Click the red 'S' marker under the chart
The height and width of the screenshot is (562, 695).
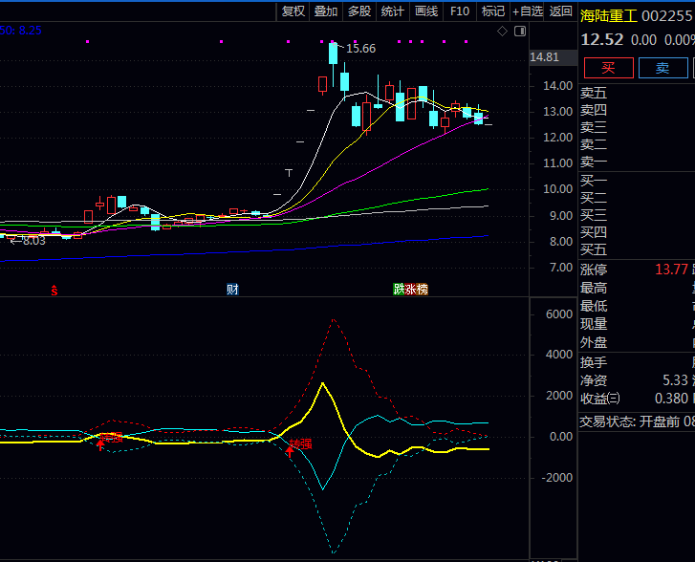(54, 290)
